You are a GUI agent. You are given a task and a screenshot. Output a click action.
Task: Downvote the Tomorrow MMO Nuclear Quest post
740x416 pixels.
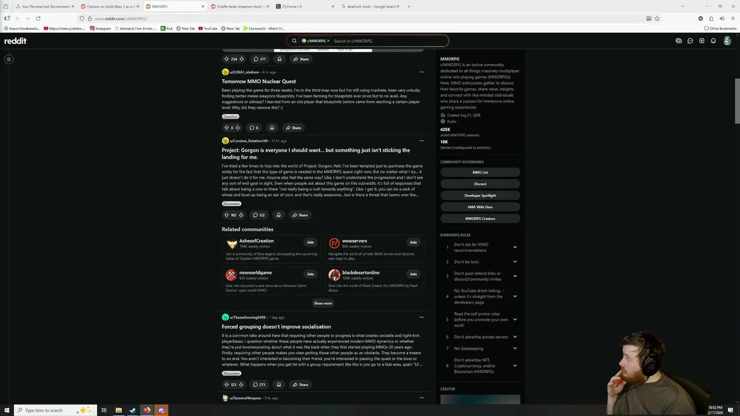coord(238,128)
